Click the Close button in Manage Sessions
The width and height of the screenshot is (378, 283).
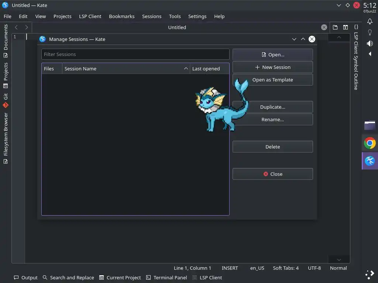[x=273, y=174]
